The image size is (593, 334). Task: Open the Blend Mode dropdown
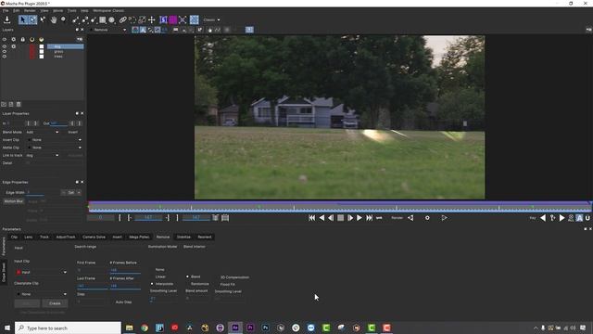[43, 132]
